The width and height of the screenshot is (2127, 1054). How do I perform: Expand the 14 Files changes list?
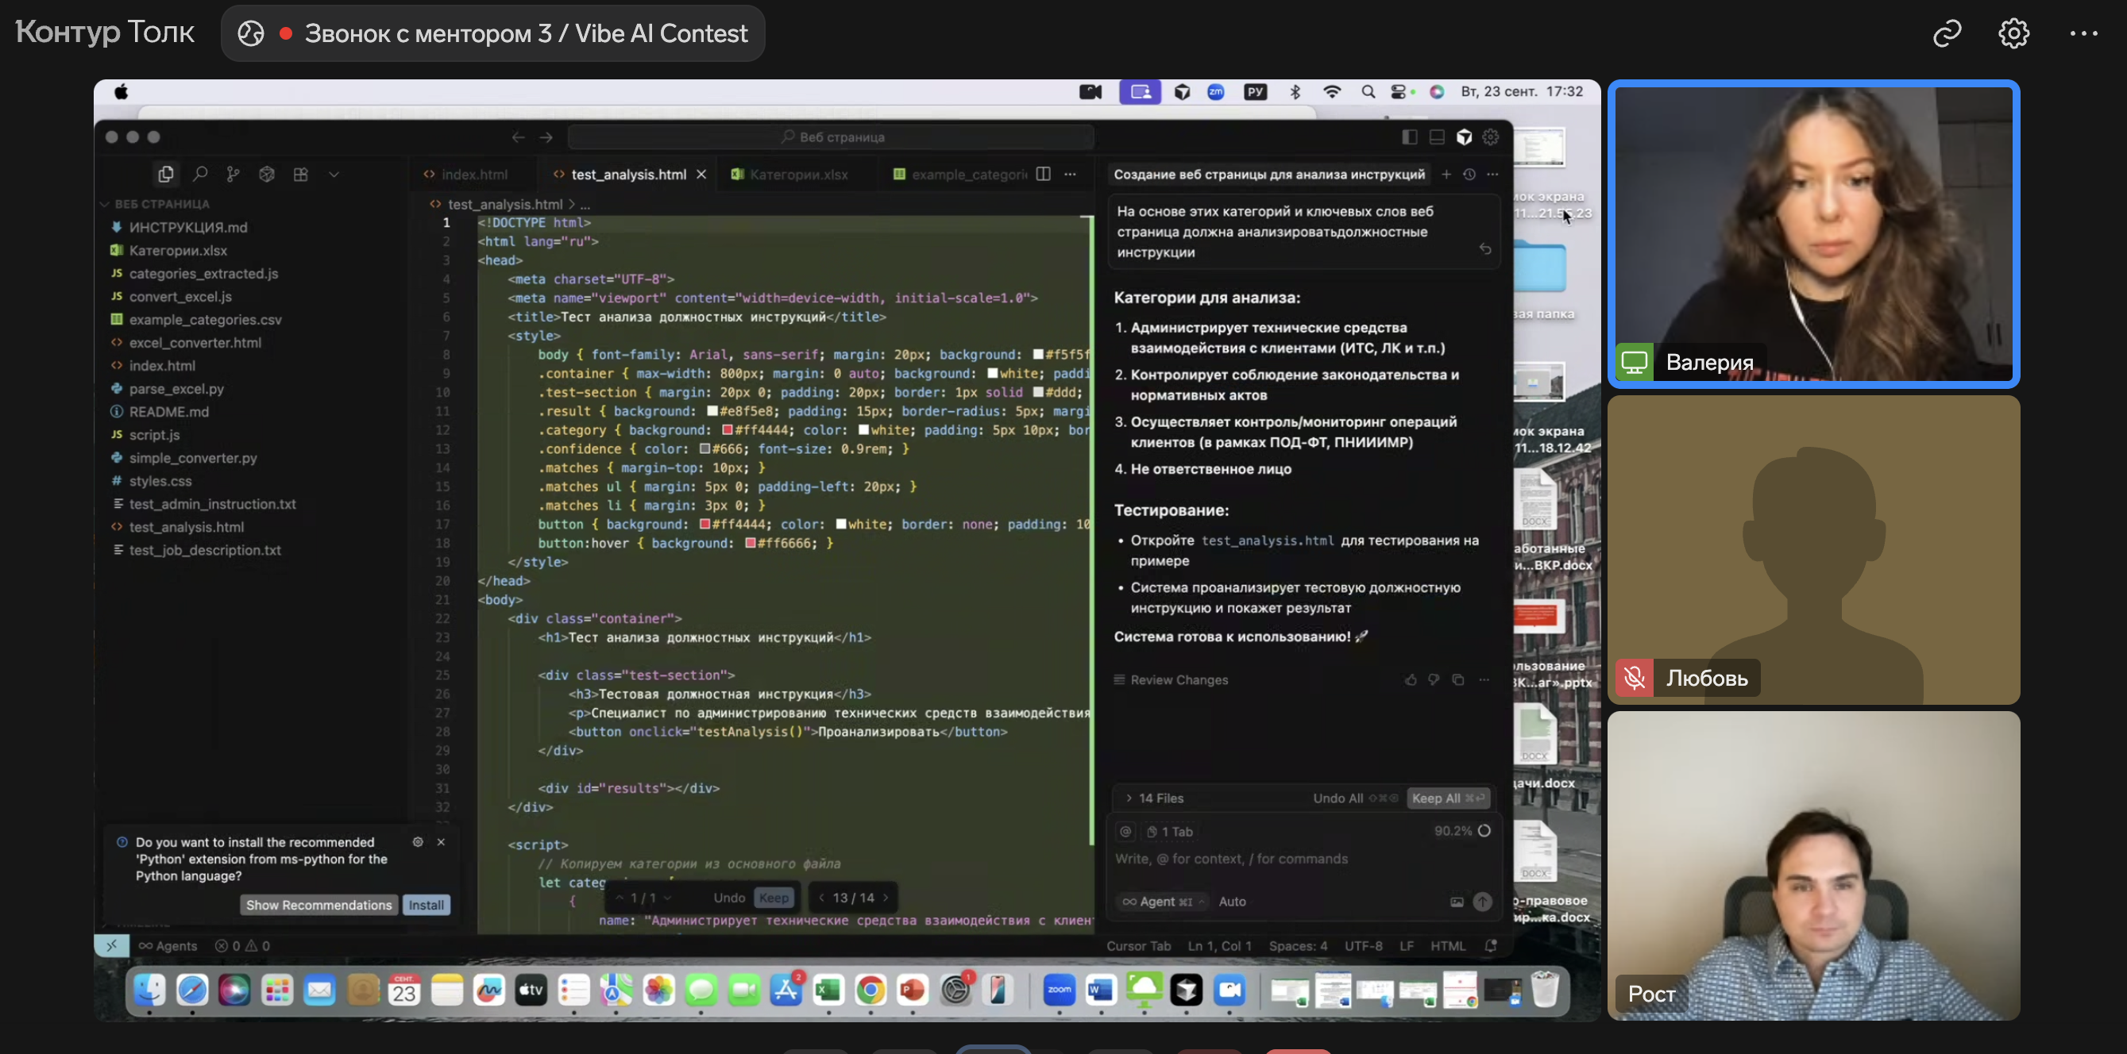click(1153, 798)
